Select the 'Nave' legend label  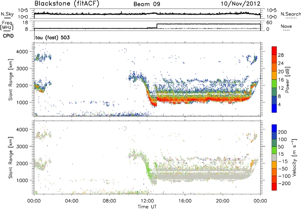click(x=286, y=26)
